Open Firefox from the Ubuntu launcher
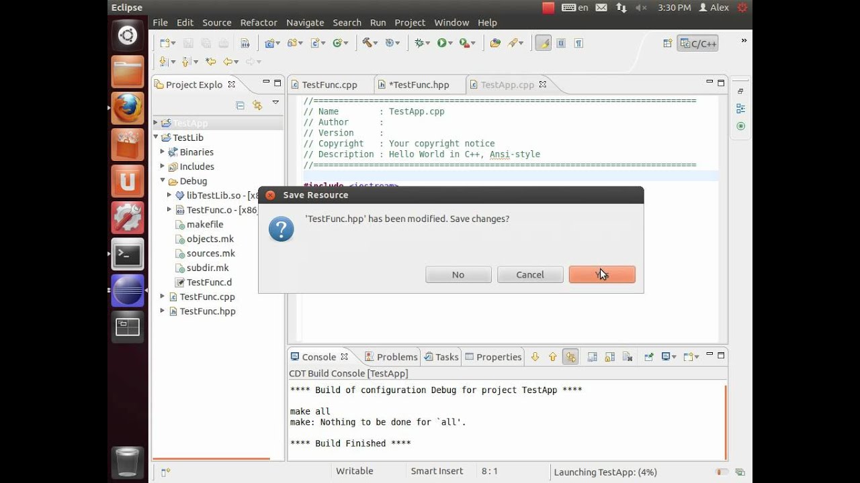Screen dimensions: 860x483 tap(128, 108)
